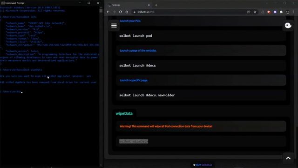
Task: Click the lock icon in the address bar
Action: tap(135, 12)
